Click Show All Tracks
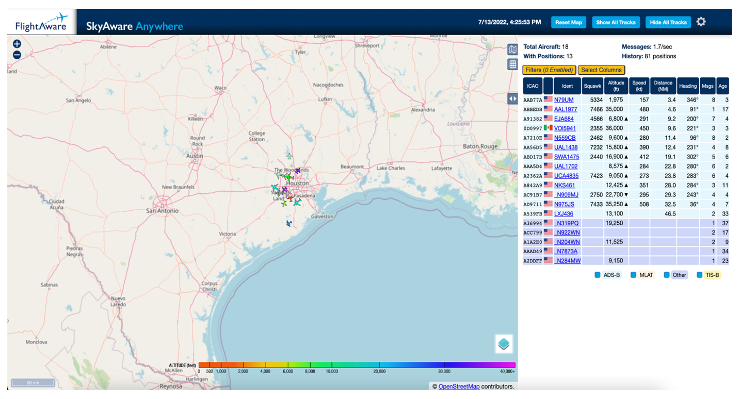The image size is (740, 399). (616, 22)
